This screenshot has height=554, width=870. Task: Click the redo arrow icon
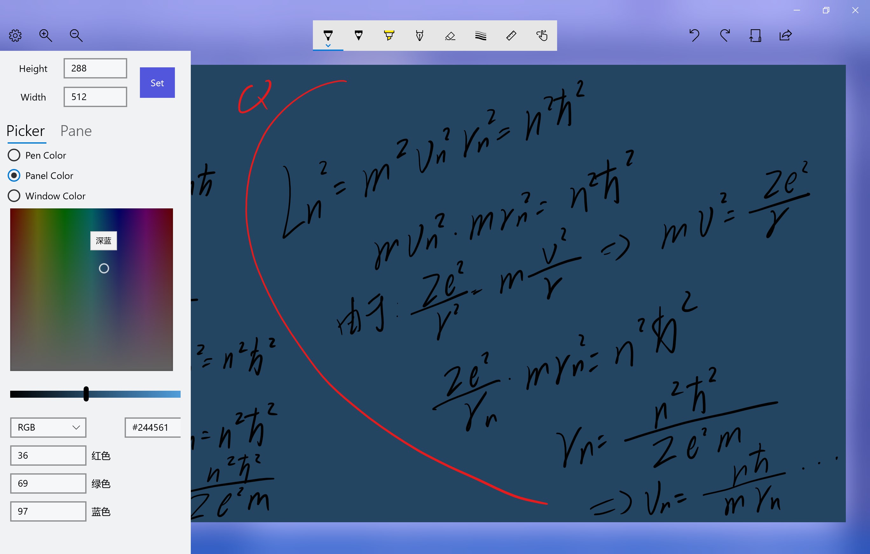coord(724,35)
